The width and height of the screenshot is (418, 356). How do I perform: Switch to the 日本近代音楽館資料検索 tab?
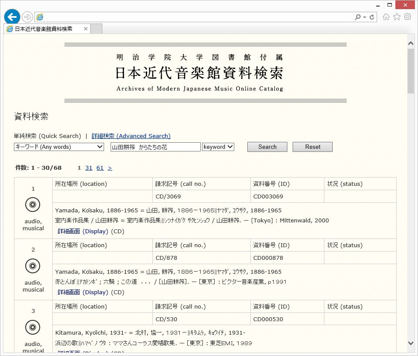(44, 29)
